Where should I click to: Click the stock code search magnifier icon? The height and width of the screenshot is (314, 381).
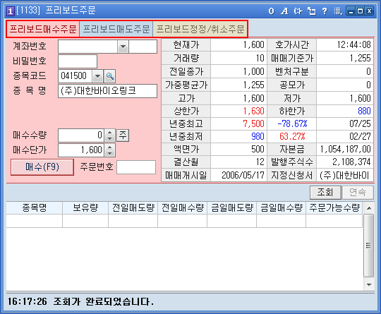coord(109,76)
